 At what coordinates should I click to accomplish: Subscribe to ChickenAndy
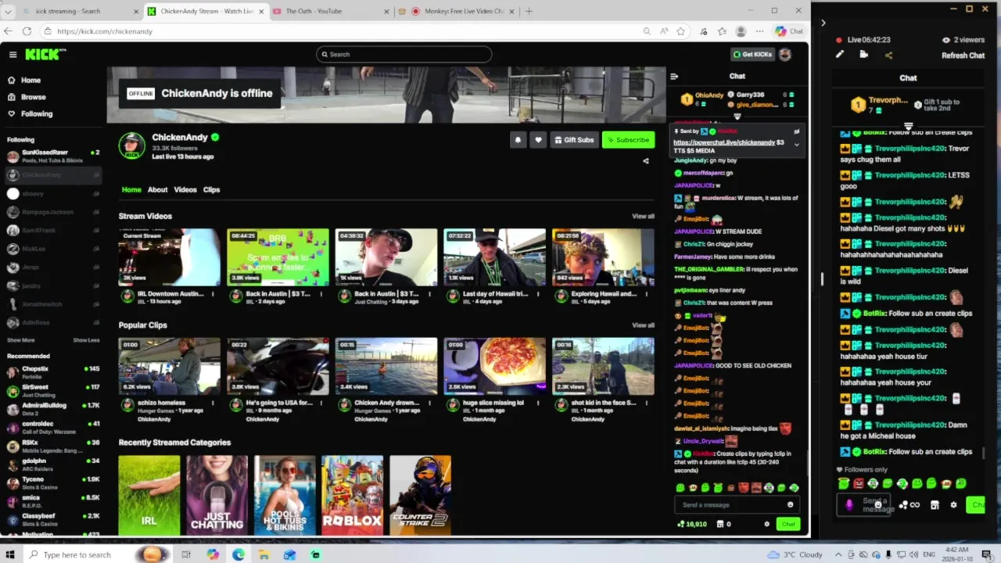coord(628,140)
